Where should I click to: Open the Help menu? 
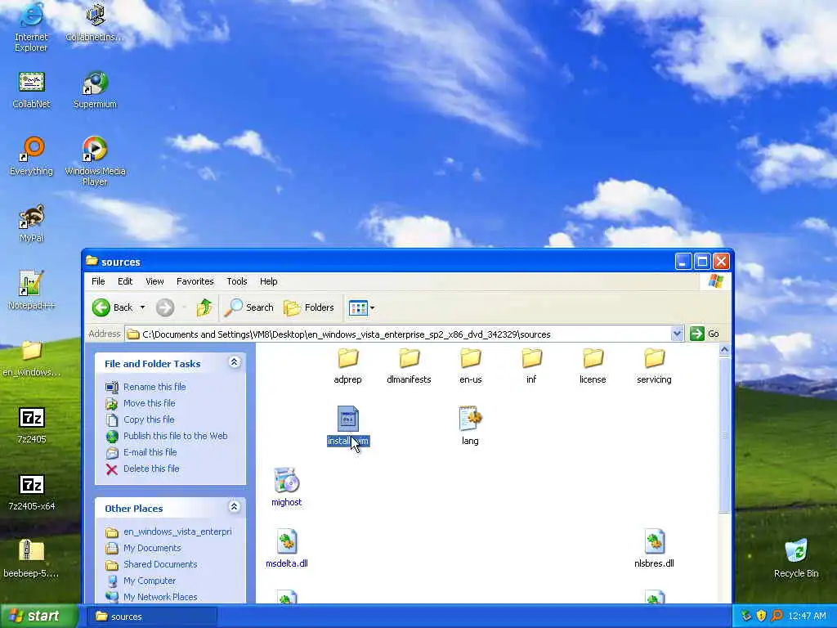point(268,281)
